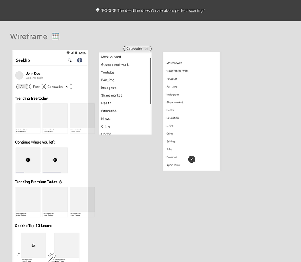The height and width of the screenshot is (262, 301).
Task: Open first Trending Premium Today thumbnail
Action: (x=28, y=200)
